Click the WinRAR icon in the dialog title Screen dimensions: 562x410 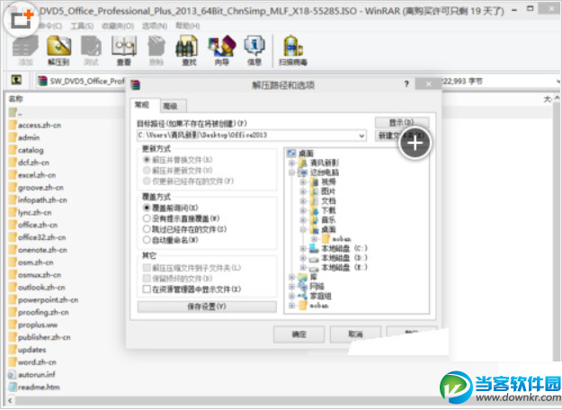[136, 85]
